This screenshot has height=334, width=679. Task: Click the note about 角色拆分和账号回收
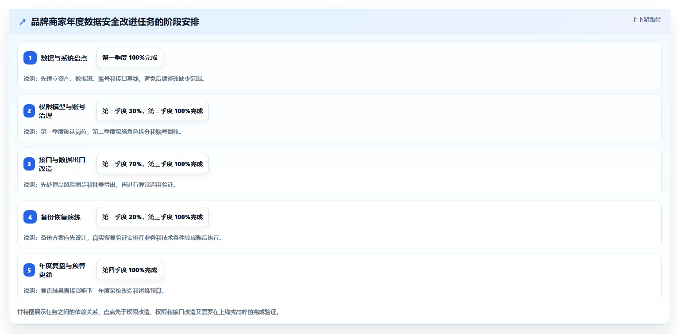103,132
